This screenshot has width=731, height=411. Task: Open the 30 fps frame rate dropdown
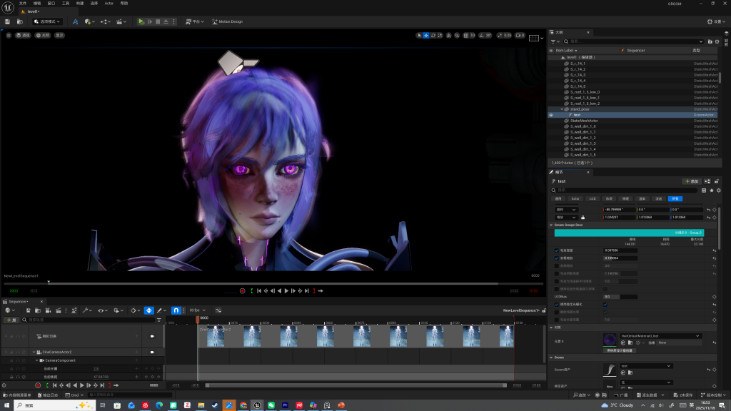click(x=196, y=310)
